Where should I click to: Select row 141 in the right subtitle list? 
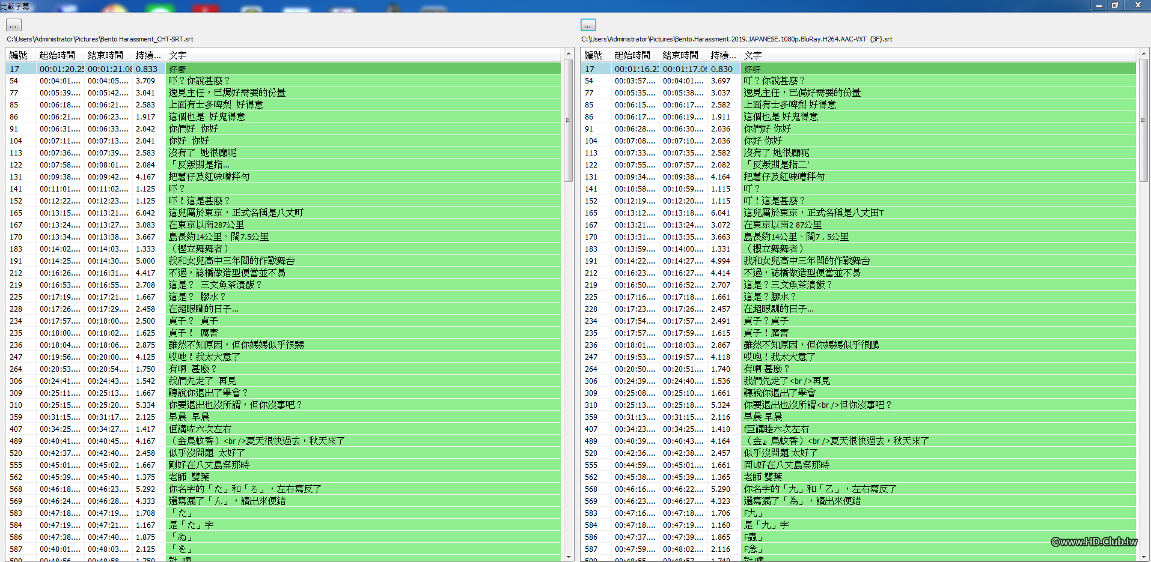click(859, 189)
